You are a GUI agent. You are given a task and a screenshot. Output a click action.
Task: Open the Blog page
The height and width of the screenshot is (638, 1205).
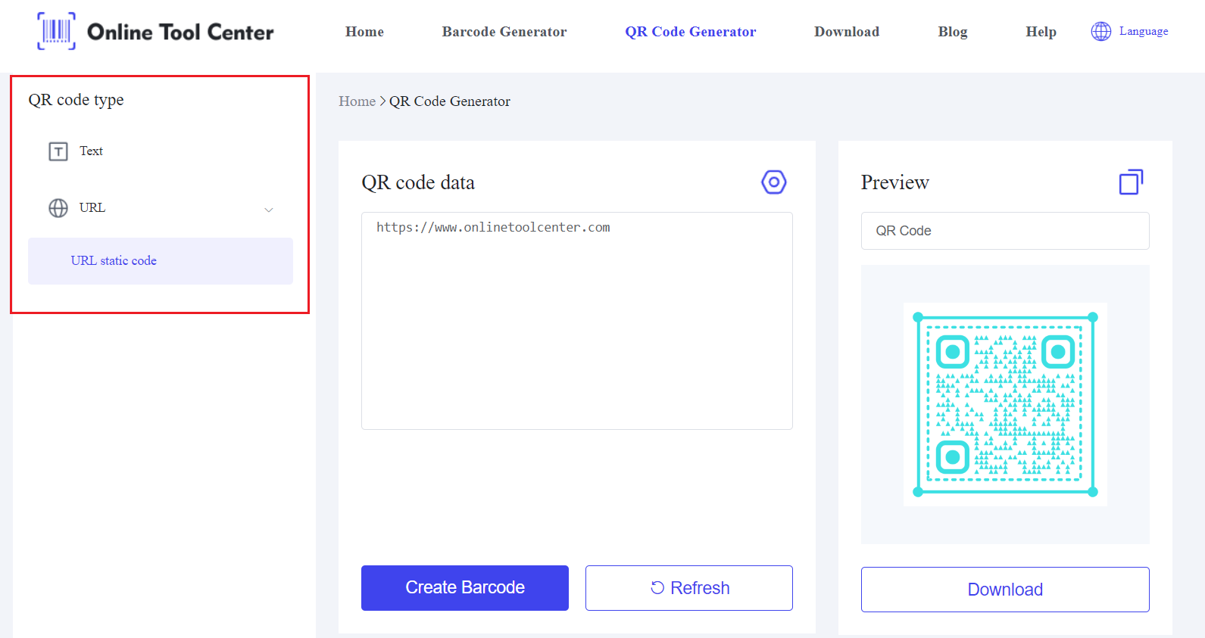pyautogui.click(x=952, y=32)
